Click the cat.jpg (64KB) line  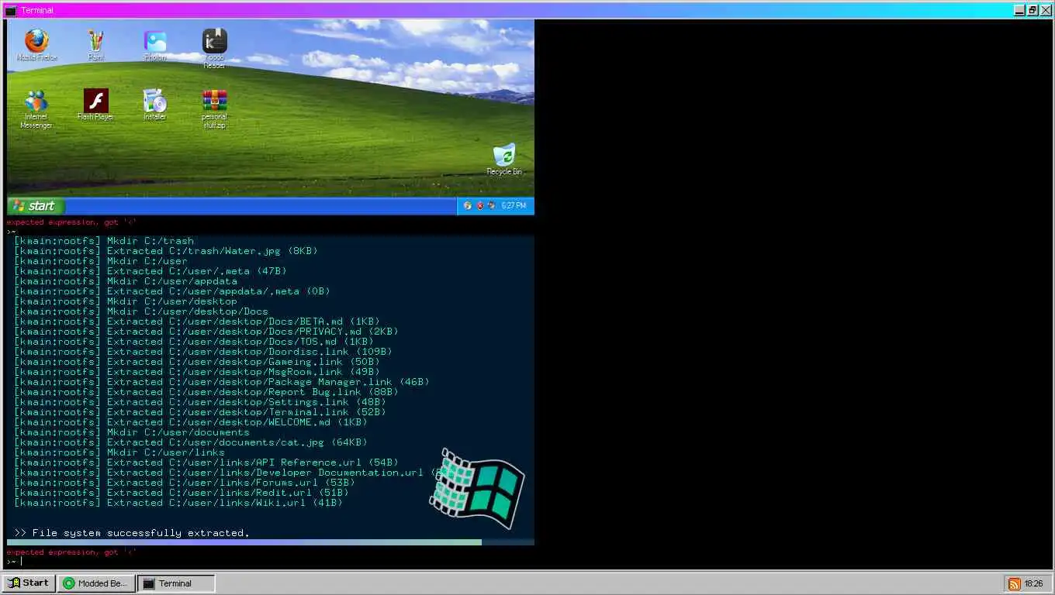coord(191,442)
